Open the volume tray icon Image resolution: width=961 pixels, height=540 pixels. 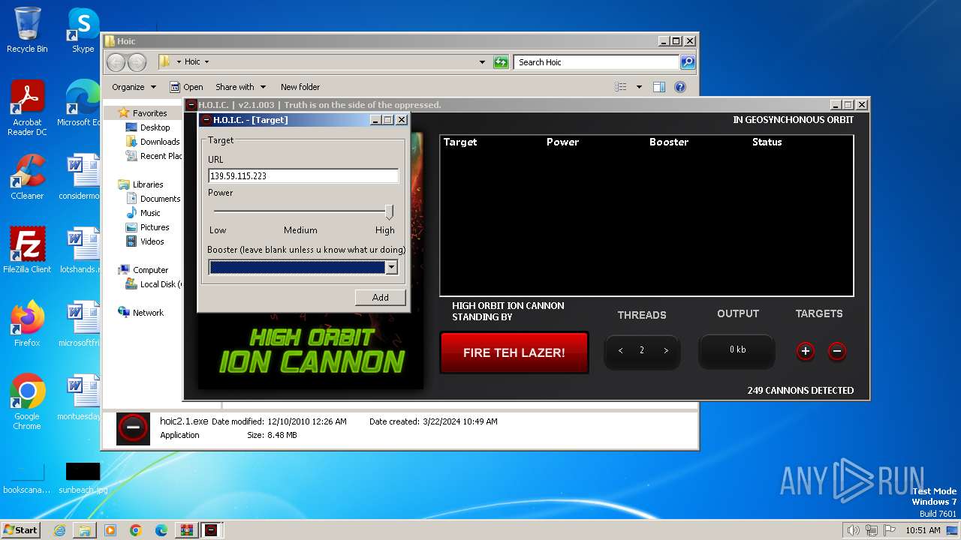click(853, 530)
